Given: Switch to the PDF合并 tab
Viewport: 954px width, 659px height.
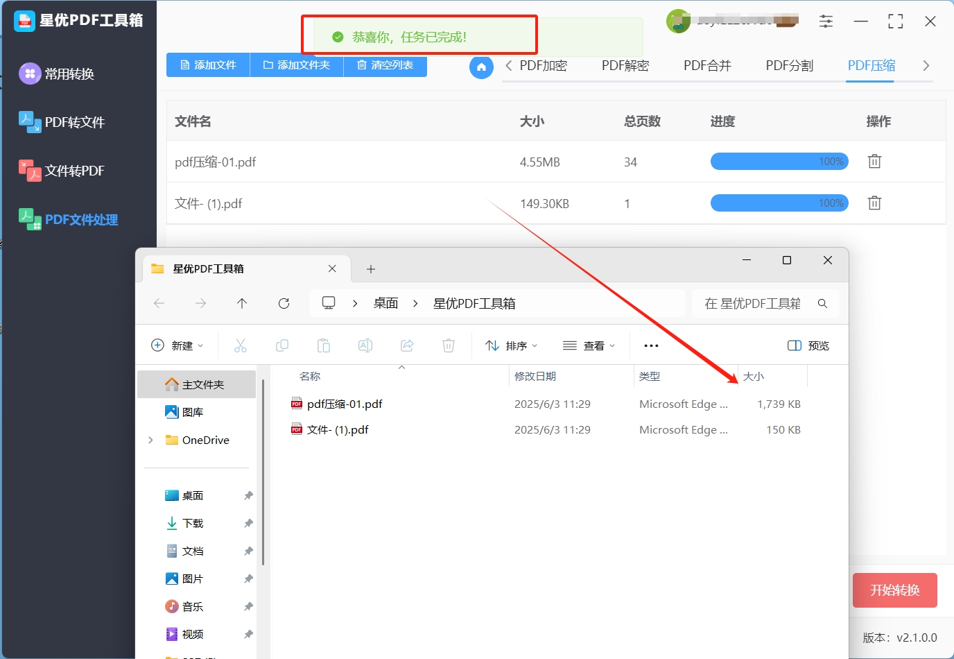Looking at the screenshot, I should 707,65.
